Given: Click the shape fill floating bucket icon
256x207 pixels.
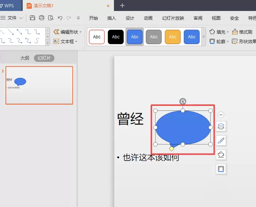Looking at the screenshot, I should pyautogui.click(x=221, y=155).
